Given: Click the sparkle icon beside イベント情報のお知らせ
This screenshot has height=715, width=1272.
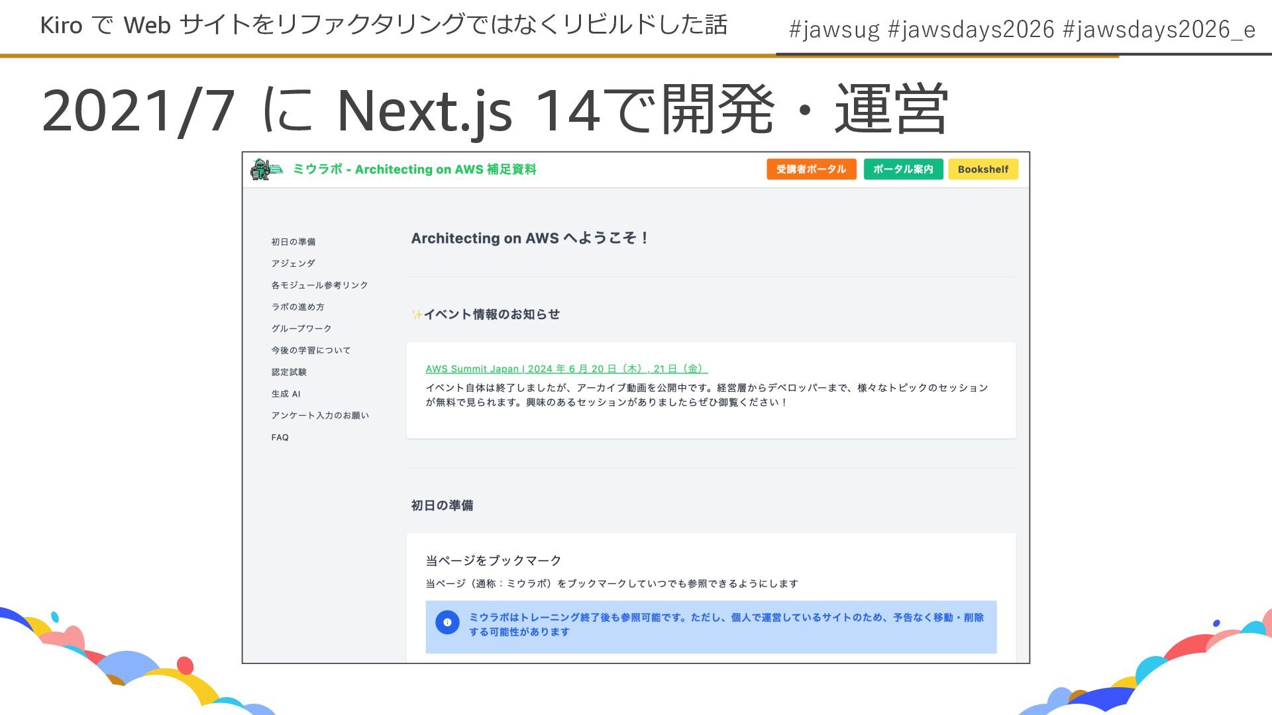Looking at the screenshot, I should point(417,315).
